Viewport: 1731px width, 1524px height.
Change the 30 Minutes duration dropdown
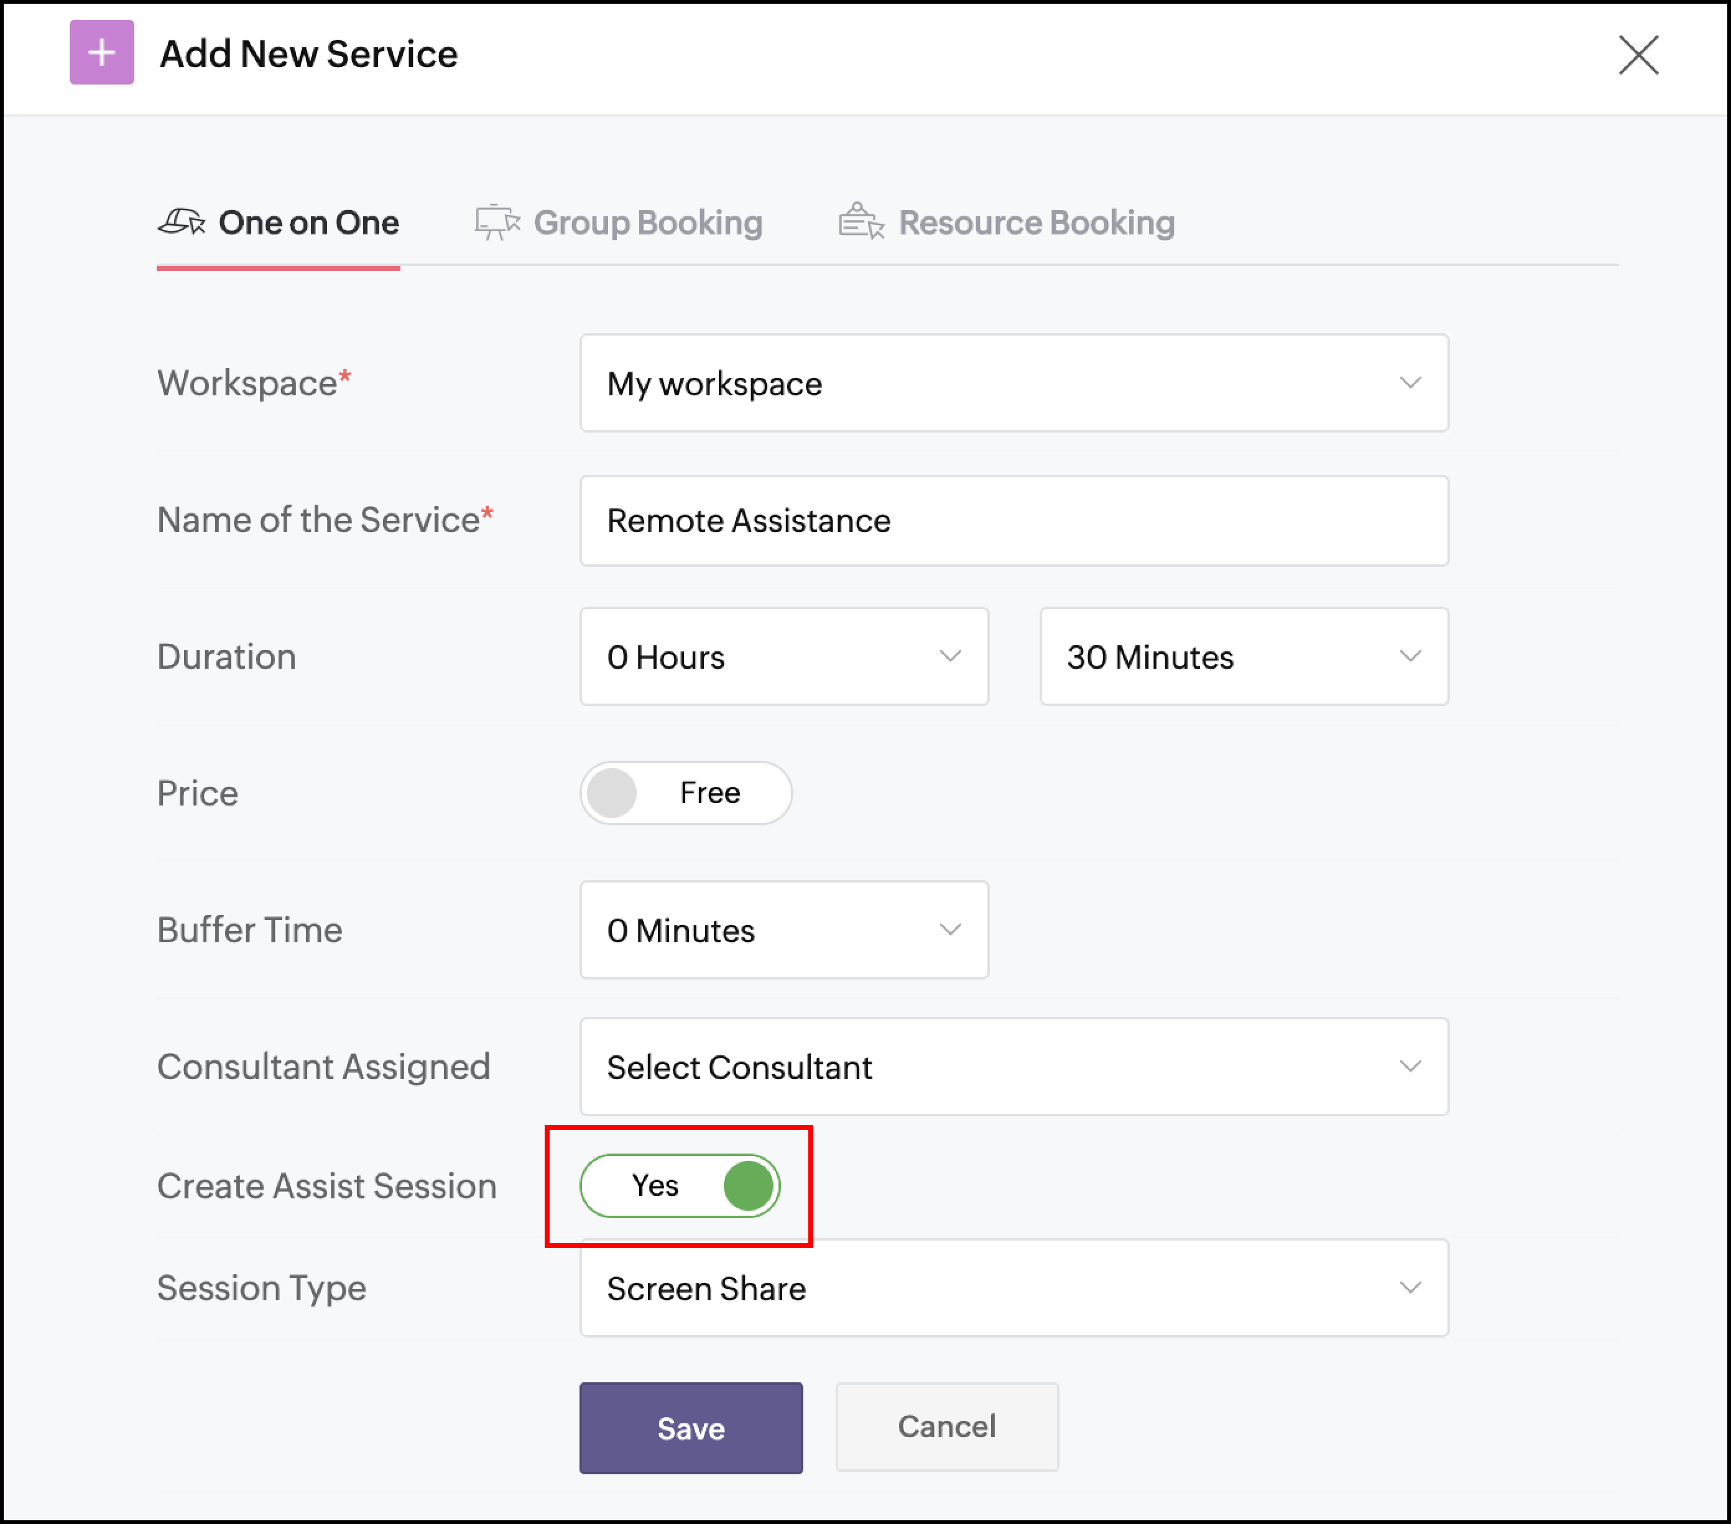click(1242, 656)
